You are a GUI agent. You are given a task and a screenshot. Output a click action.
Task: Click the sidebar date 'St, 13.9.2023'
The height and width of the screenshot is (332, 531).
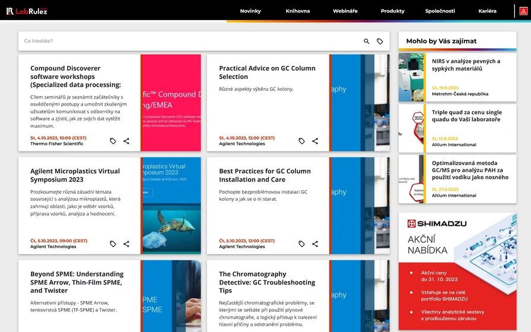point(444,139)
